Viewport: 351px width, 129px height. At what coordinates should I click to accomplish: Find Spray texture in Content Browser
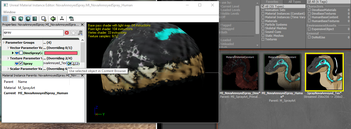tap(73, 64)
